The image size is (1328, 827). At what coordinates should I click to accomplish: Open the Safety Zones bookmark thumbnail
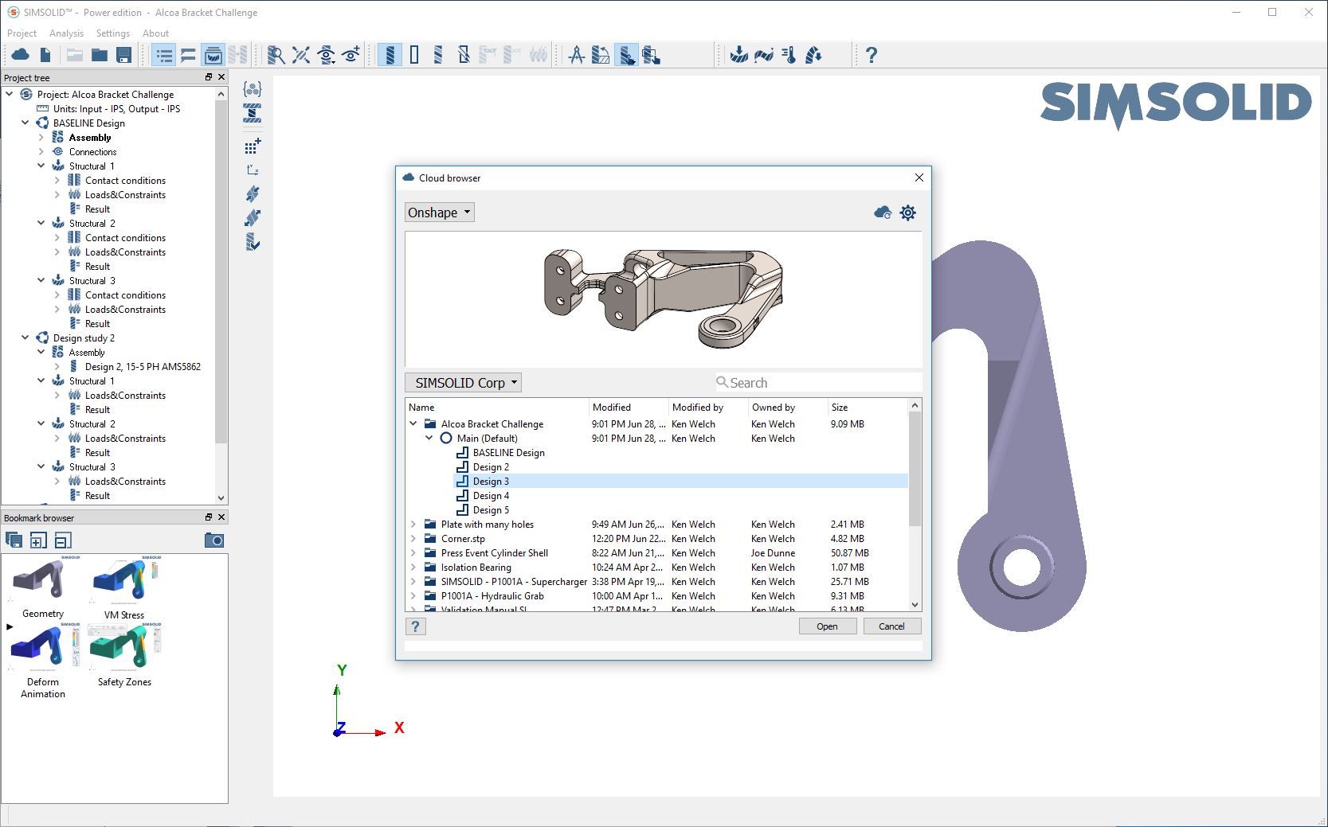pos(124,649)
